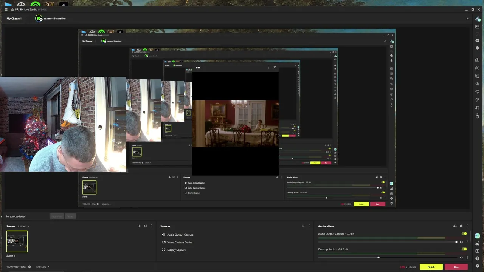Open the remote control icon in sidebar
Screen dimensions: 484x272
click(478, 116)
